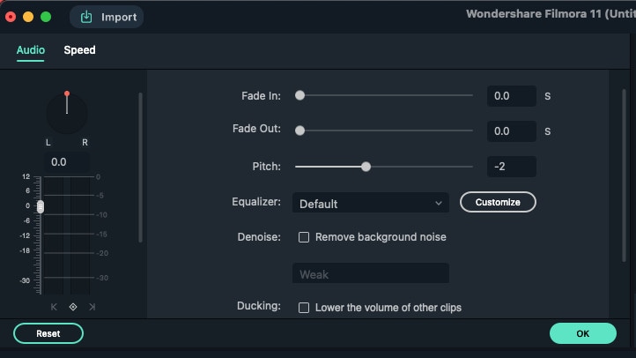Add a volume keyframe diamond
Screen dimensions: 636x358
tap(73, 307)
